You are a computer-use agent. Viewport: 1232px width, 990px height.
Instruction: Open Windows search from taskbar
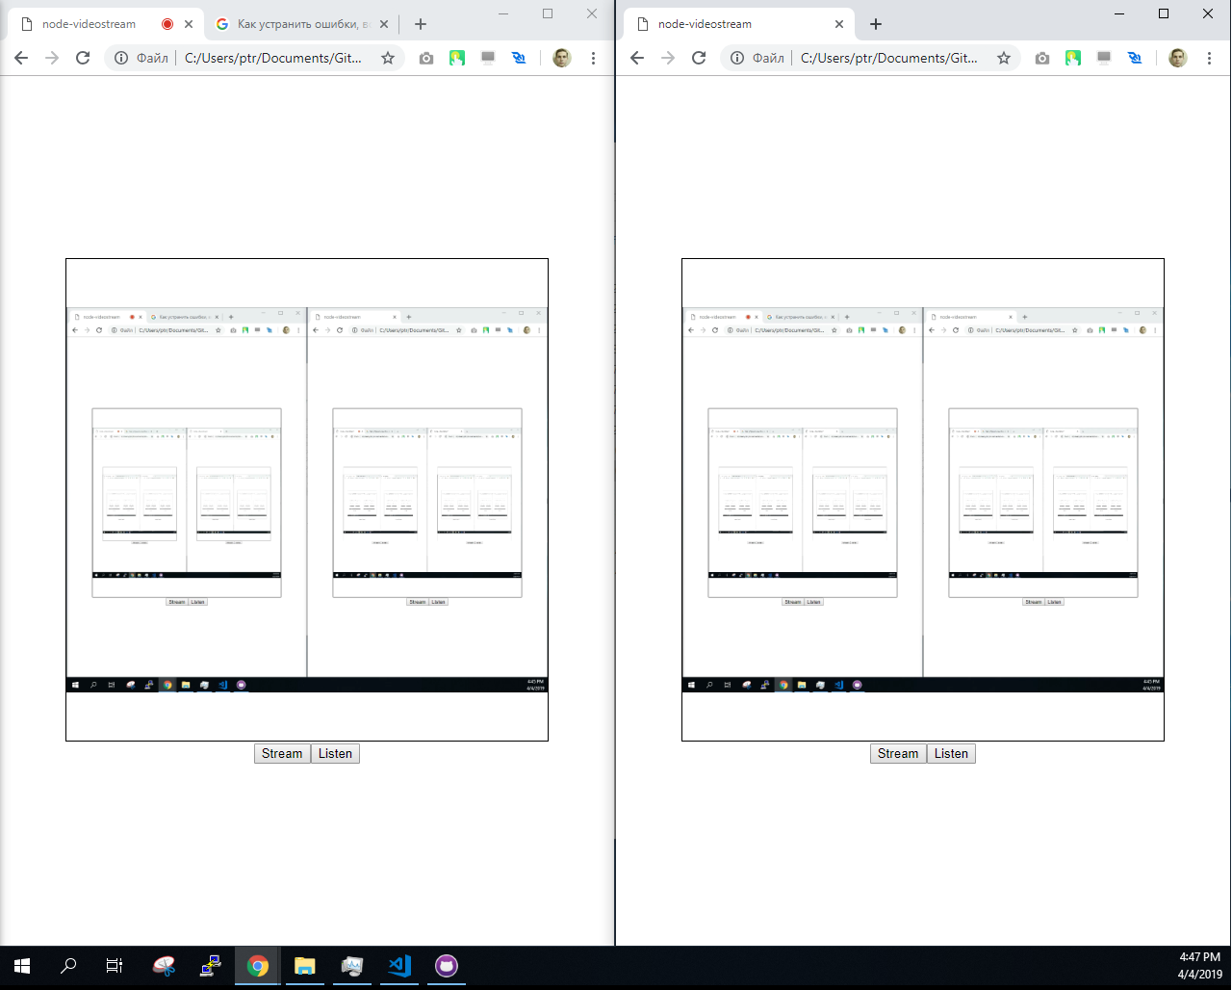tap(68, 966)
